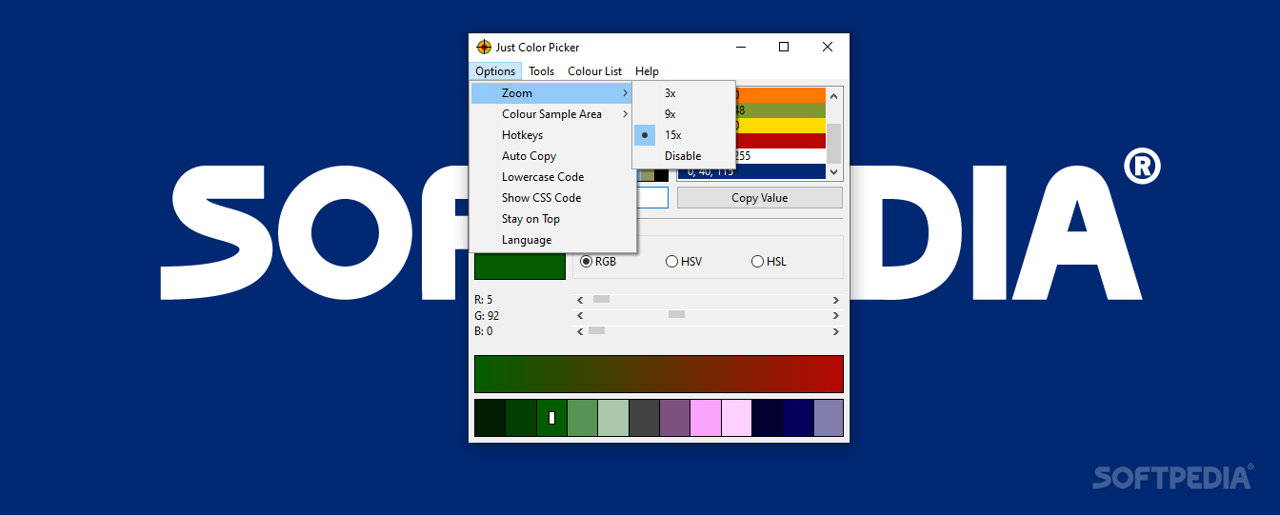Open the Options menu
The width and height of the screenshot is (1280, 515).
495,71
